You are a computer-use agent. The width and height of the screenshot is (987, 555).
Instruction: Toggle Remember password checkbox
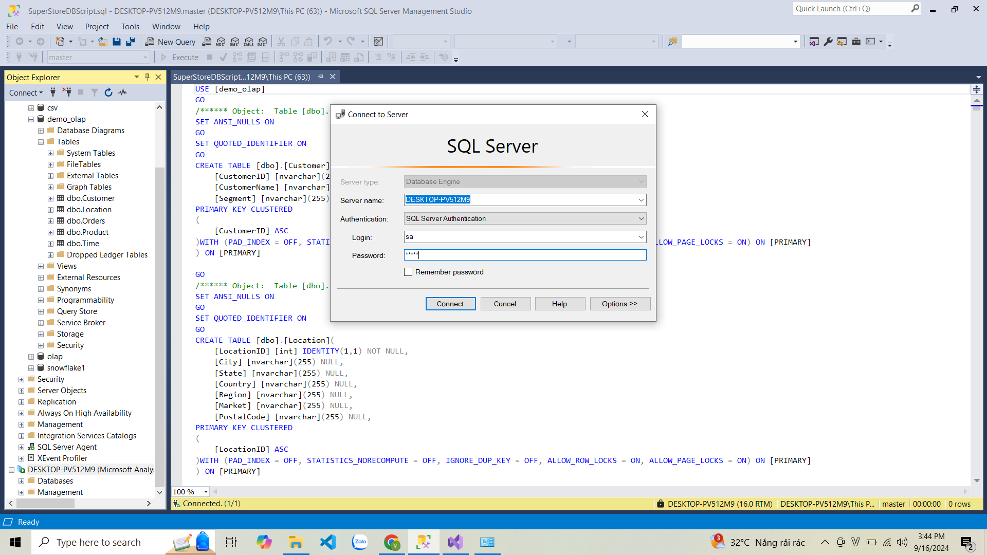[408, 272]
